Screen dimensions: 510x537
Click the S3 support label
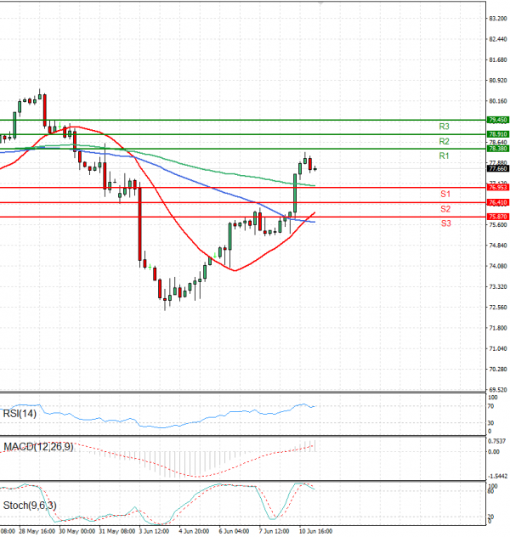(445, 223)
